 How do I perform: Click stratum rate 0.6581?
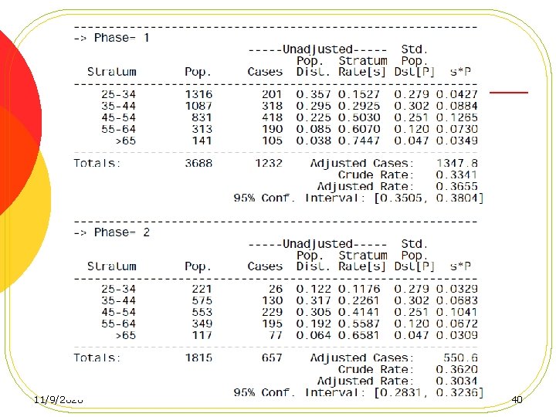coord(359,335)
